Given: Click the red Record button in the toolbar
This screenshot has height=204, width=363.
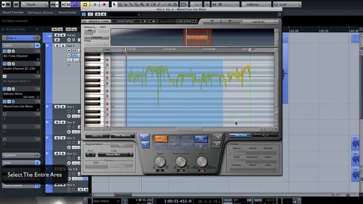Looking at the screenshot, I should [104, 5].
